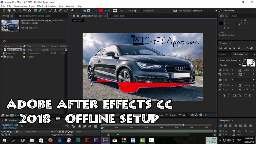The height and width of the screenshot is (144, 256).
Task: Open Firefox from the taskbar
Action: click(x=50, y=140)
